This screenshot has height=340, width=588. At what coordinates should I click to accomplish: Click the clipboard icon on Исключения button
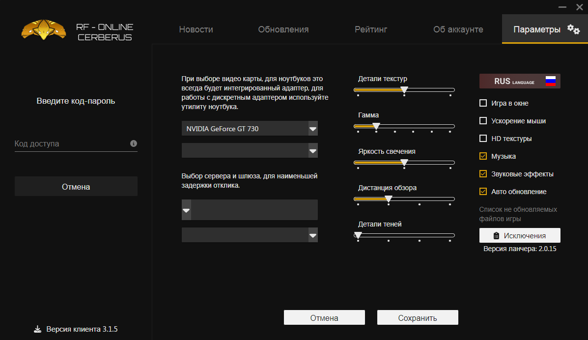point(496,235)
